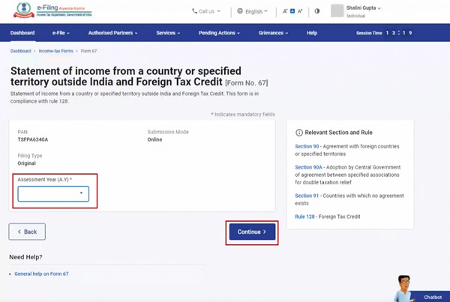Open the Section 90A link
Viewport: 450px width, 302px height.
pos(308,167)
